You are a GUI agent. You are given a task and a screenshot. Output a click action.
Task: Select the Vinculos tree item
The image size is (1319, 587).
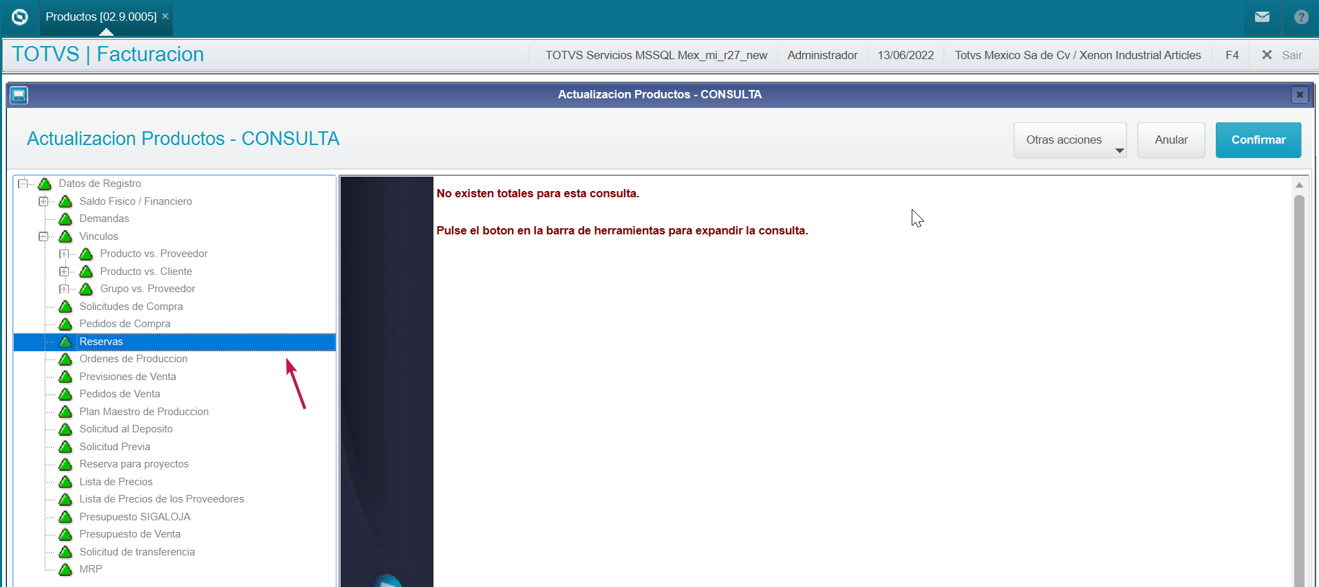click(x=98, y=236)
